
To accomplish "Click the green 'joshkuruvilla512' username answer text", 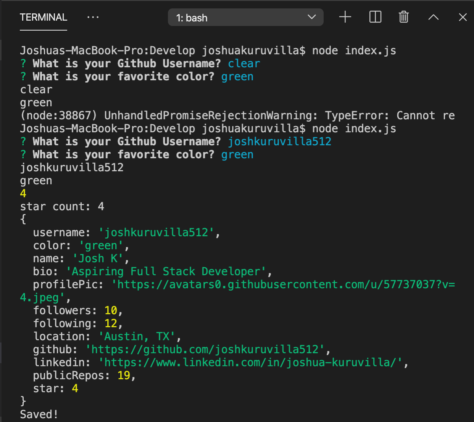I will 280,141.
